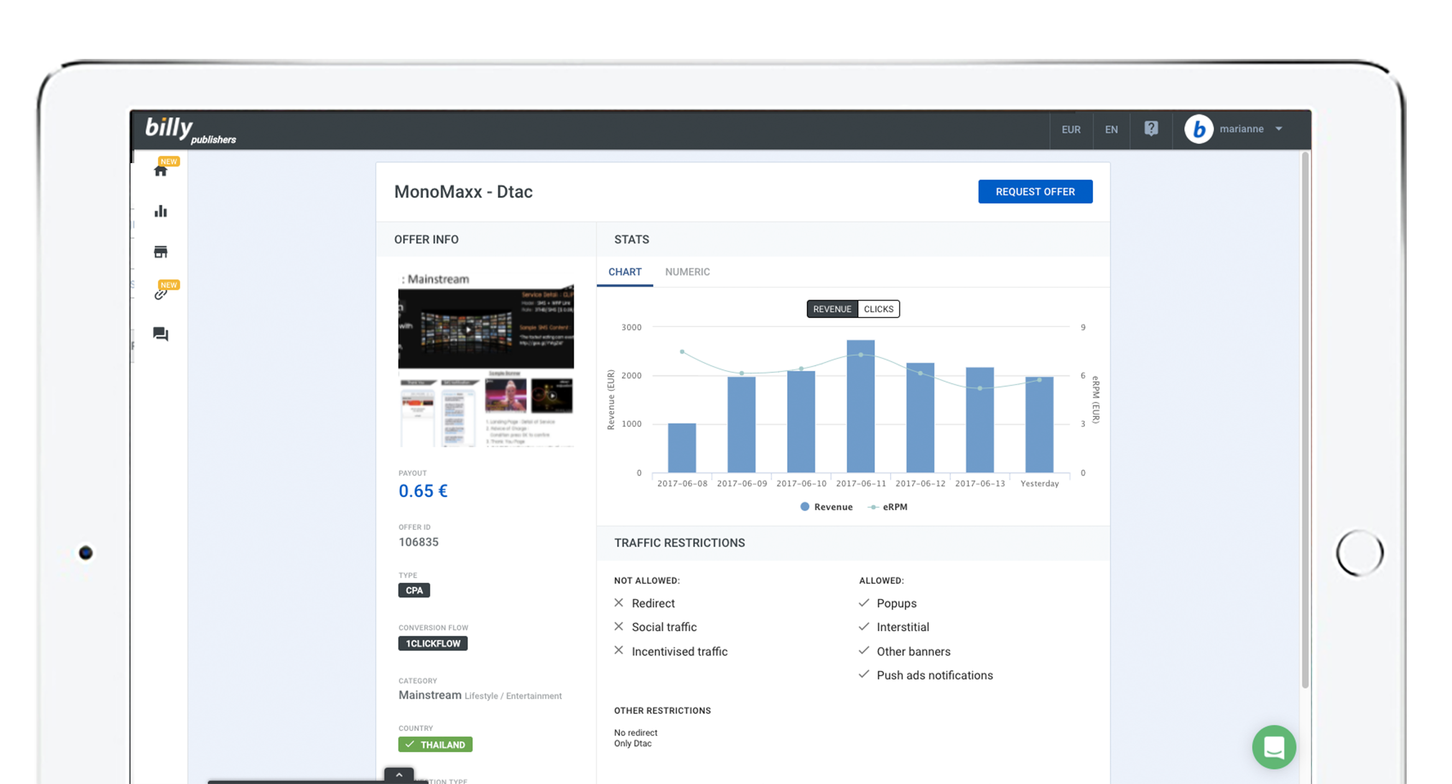
Task: Click the billy user avatar icon
Action: click(x=1199, y=129)
